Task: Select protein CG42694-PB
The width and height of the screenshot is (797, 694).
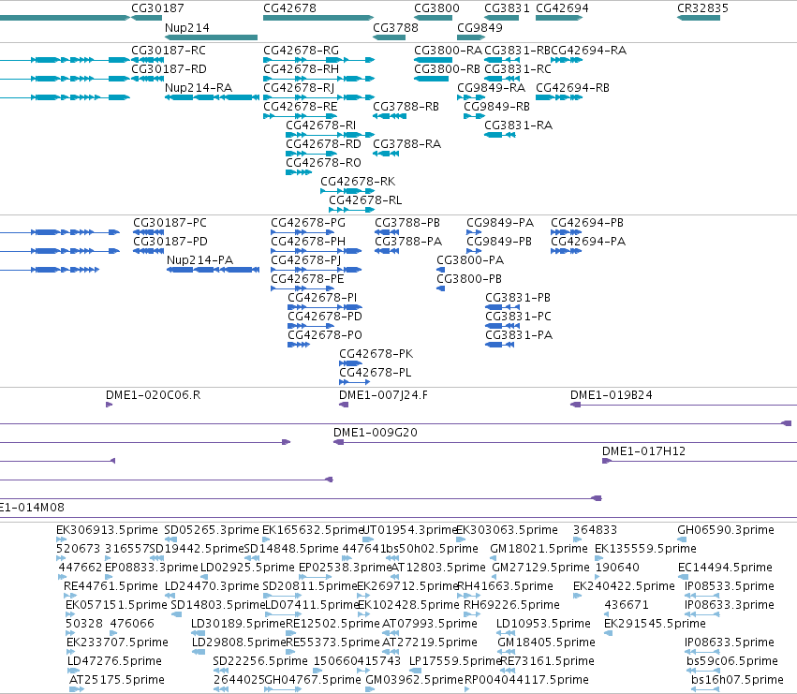Action: 587,223
